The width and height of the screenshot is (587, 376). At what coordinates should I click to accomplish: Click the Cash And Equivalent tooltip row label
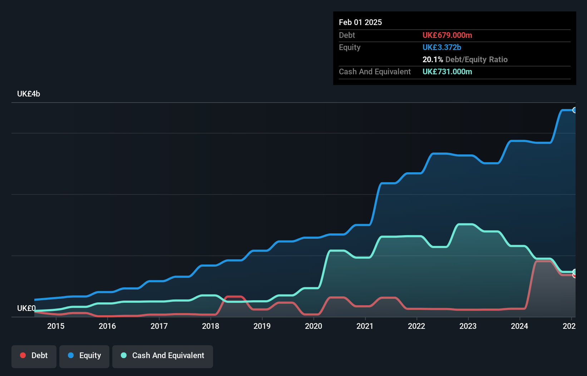click(x=375, y=71)
